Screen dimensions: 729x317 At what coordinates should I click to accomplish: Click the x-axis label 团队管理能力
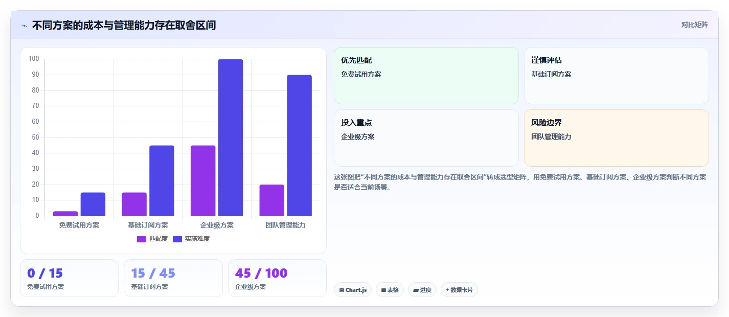(286, 225)
